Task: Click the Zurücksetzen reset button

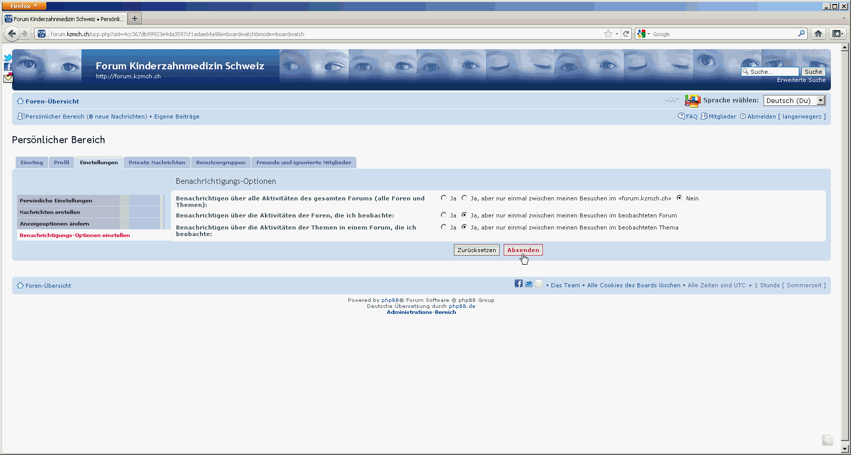Action: pos(476,250)
